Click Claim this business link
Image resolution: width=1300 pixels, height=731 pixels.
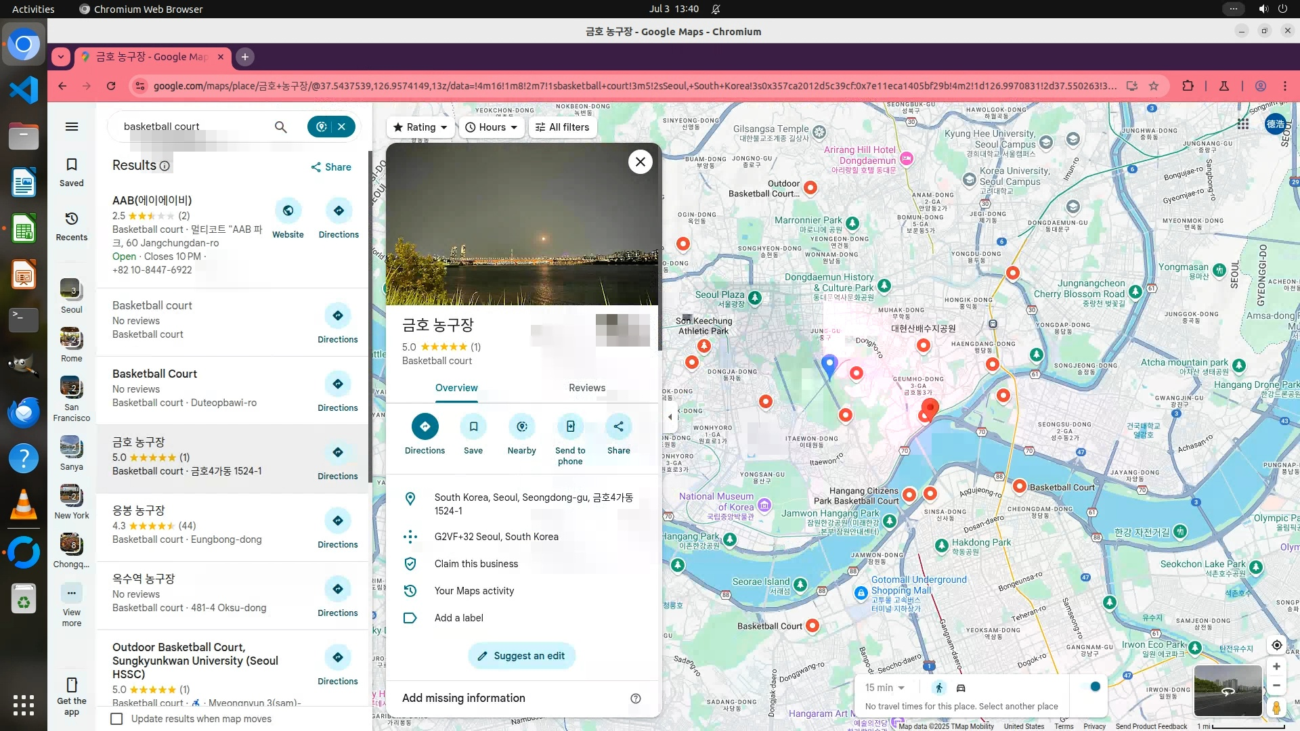(476, 564)
